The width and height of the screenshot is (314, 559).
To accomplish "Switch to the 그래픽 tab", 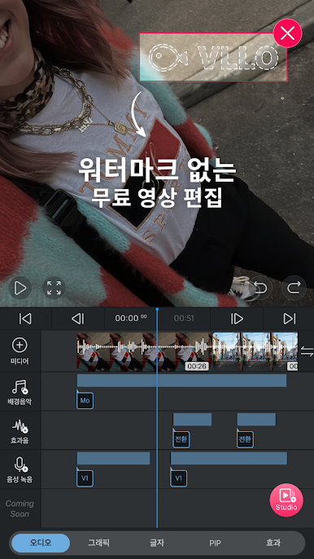I will tap(98, 543).
